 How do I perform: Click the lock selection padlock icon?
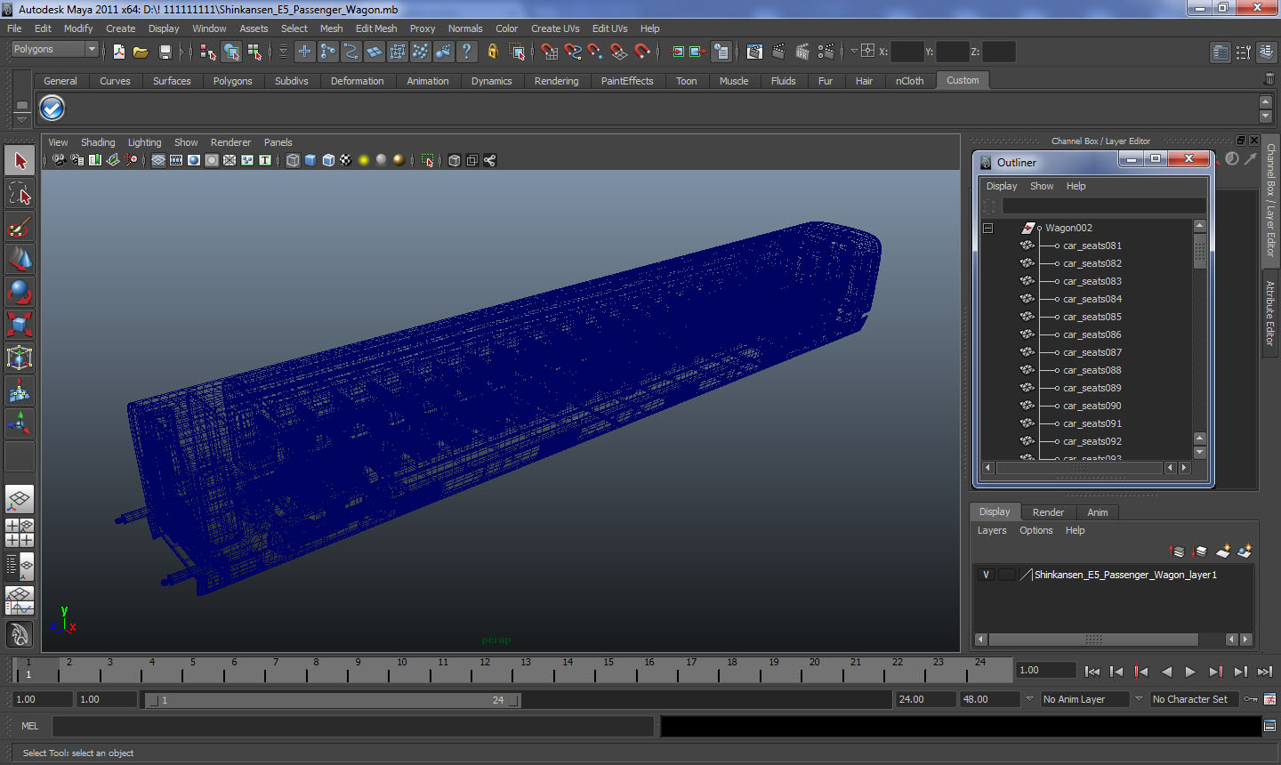493,52
